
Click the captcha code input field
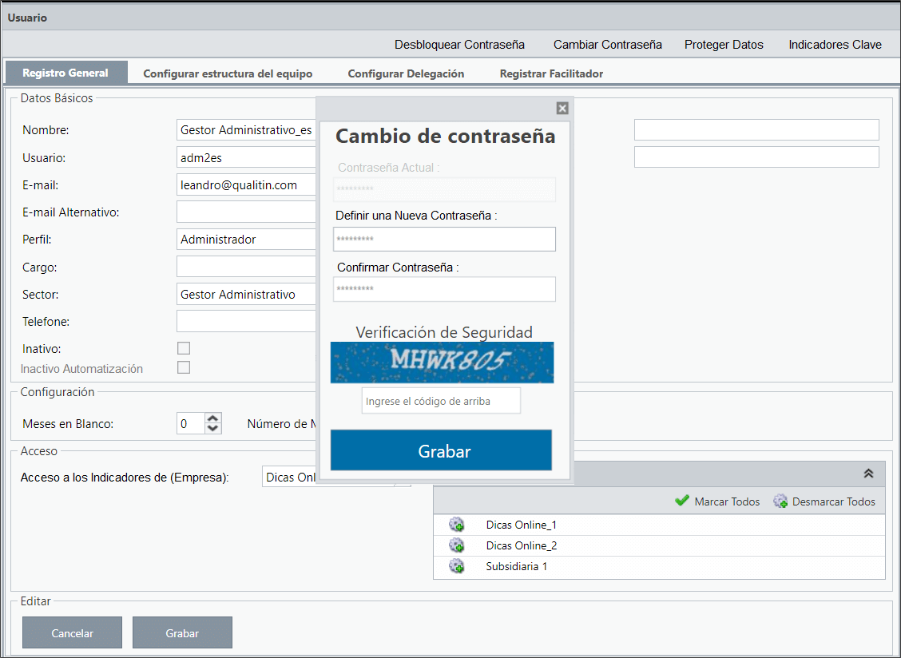[x=441, y=401]
